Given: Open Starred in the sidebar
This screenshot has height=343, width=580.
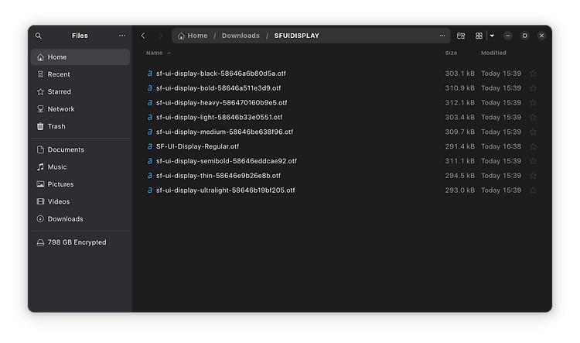Looking at the screenshot, I should pyautogui.click(x=80, y=92).
